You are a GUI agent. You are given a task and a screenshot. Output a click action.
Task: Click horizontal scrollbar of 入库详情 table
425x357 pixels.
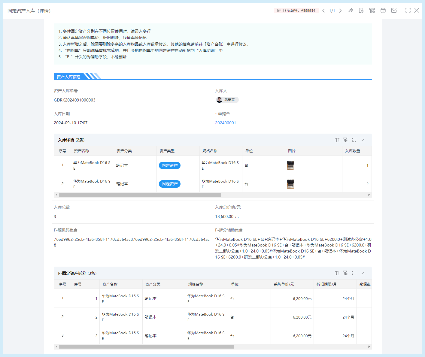[x=140, y=195]
